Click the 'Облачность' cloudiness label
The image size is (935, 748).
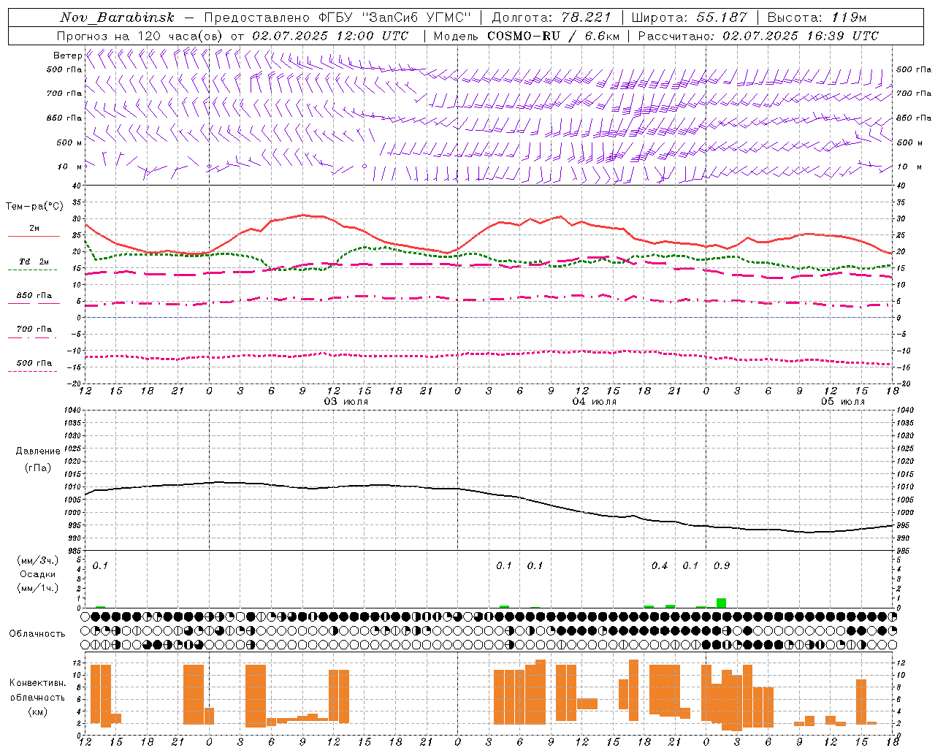point(37,634)
